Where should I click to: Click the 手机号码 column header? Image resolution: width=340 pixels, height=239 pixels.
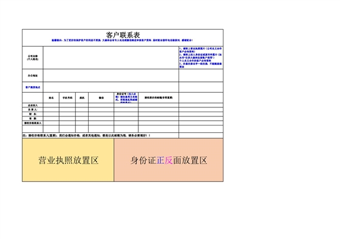tap(67, 98)
